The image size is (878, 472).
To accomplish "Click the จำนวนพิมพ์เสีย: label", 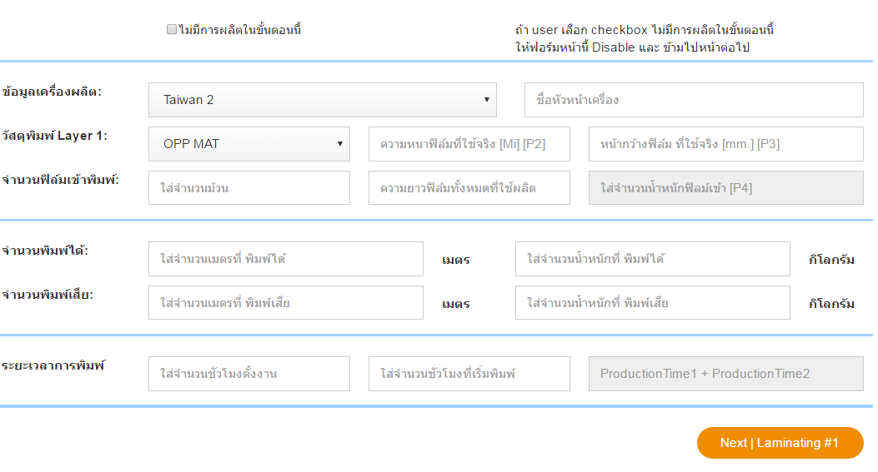I will click(x=48, y=295).
